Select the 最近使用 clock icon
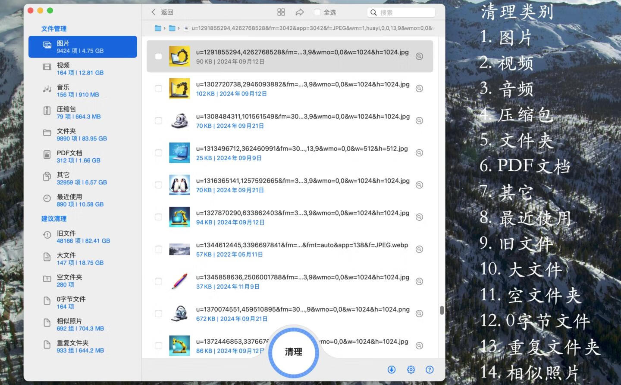This screenshot has height=385, width=621. [47, 198]
